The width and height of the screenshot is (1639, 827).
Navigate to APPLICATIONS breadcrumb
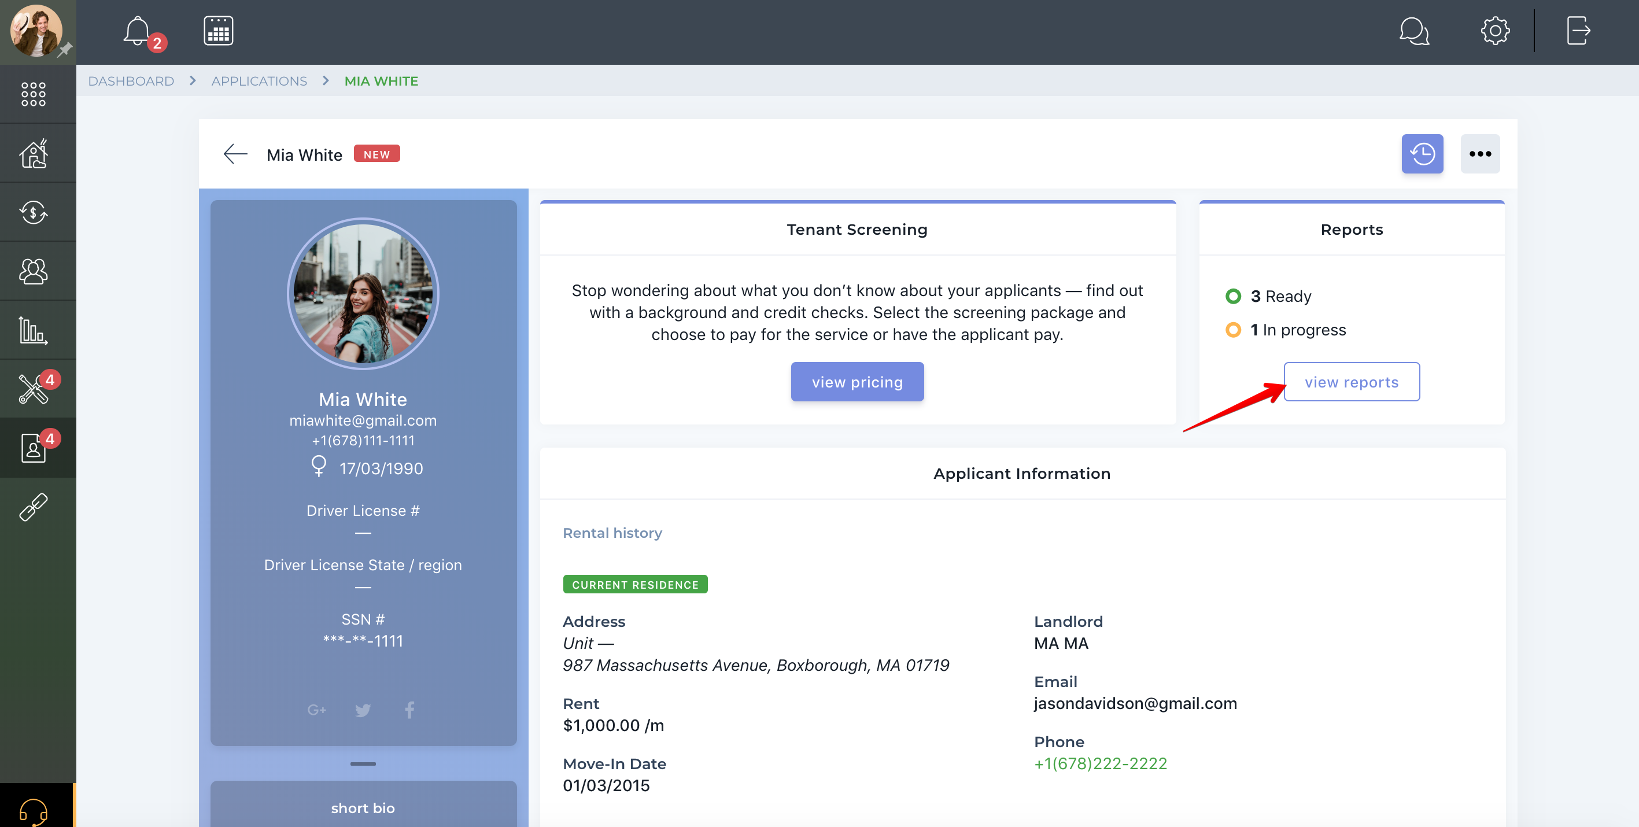pyautogui.click(x=259, y=82)
